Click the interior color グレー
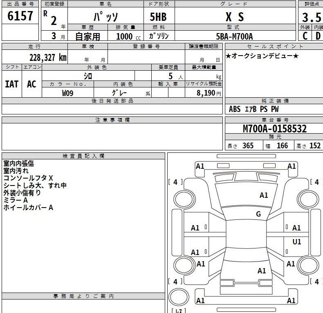Image resolution: width=323 pixels, height=313 pixels. (x=119, y=93)
